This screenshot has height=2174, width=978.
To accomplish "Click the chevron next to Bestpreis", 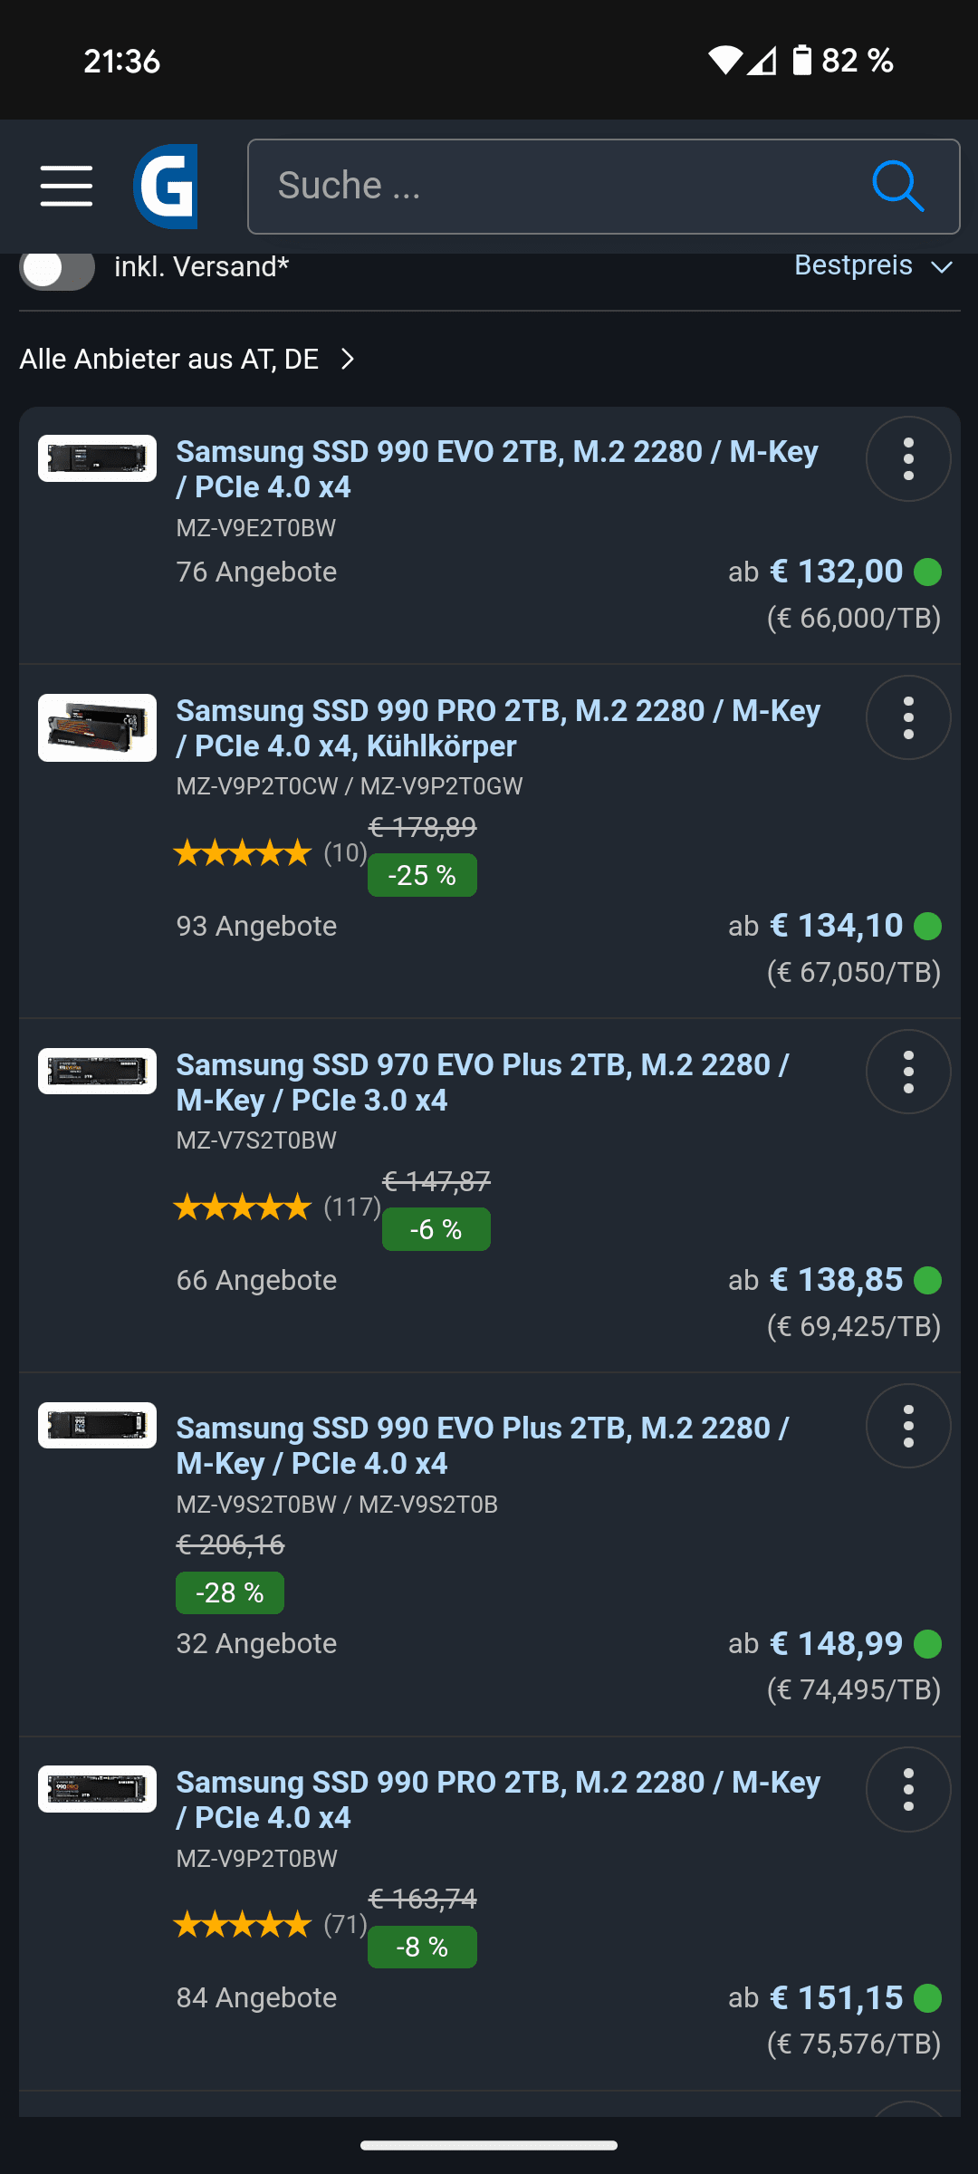I will tap(942, 267).
